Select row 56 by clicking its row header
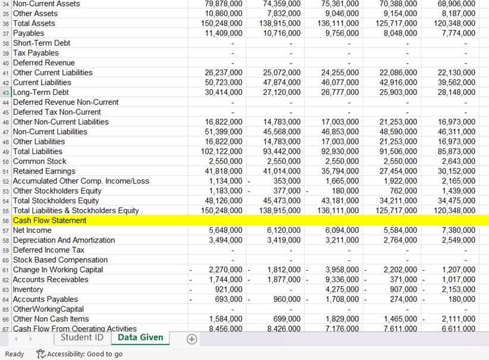 coord(5,220)
